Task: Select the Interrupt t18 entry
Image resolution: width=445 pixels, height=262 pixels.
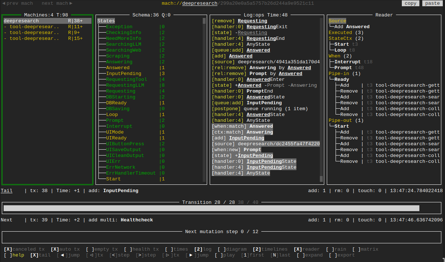Action: [354, 62]
